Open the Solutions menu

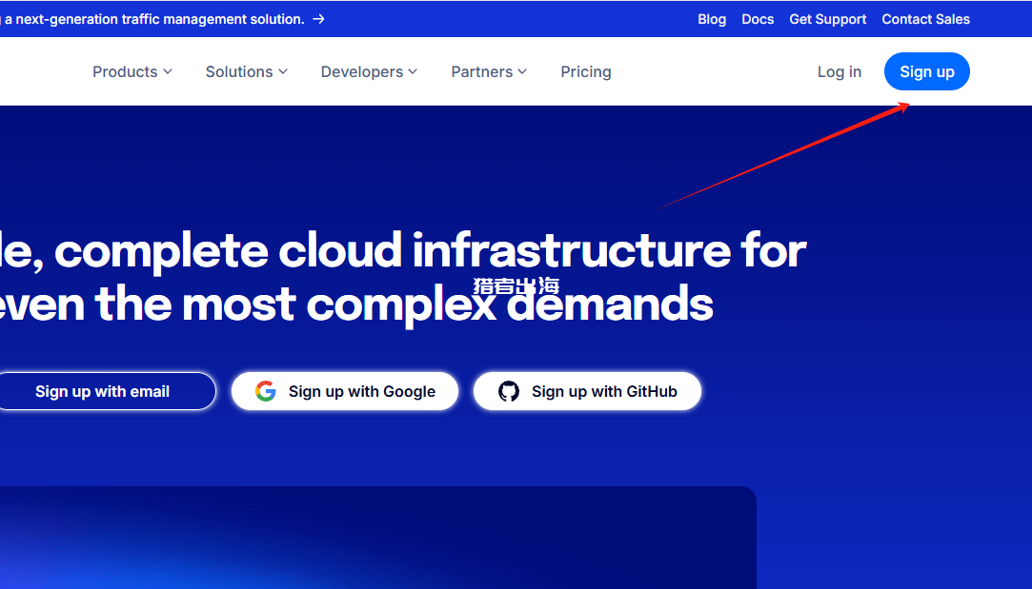[x=247, y=71]
